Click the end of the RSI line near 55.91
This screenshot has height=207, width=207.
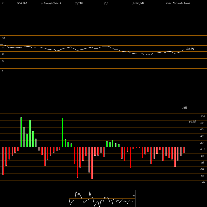(x=183, y=50)
